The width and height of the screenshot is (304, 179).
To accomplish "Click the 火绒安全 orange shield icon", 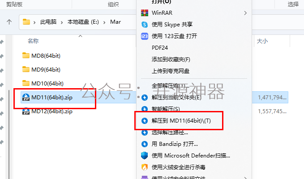I will pyautogui.click(x=145, y=167).
